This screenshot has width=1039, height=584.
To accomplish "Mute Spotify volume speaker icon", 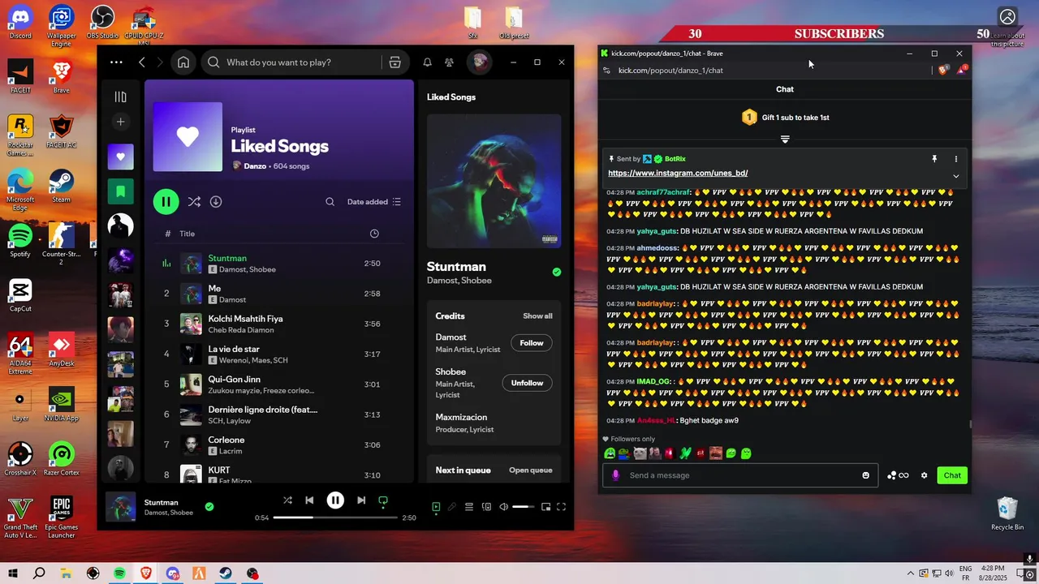I will click(503, 507).
